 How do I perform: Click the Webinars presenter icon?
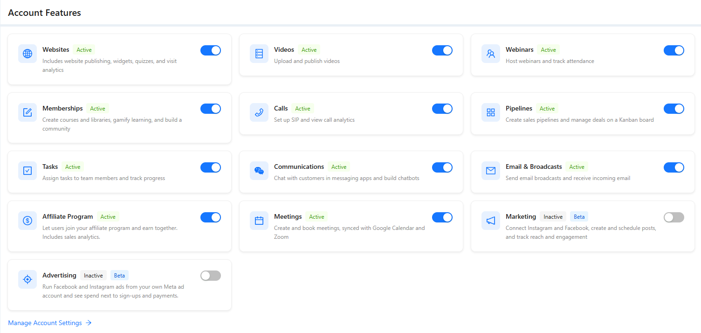[x=491, y=54]
